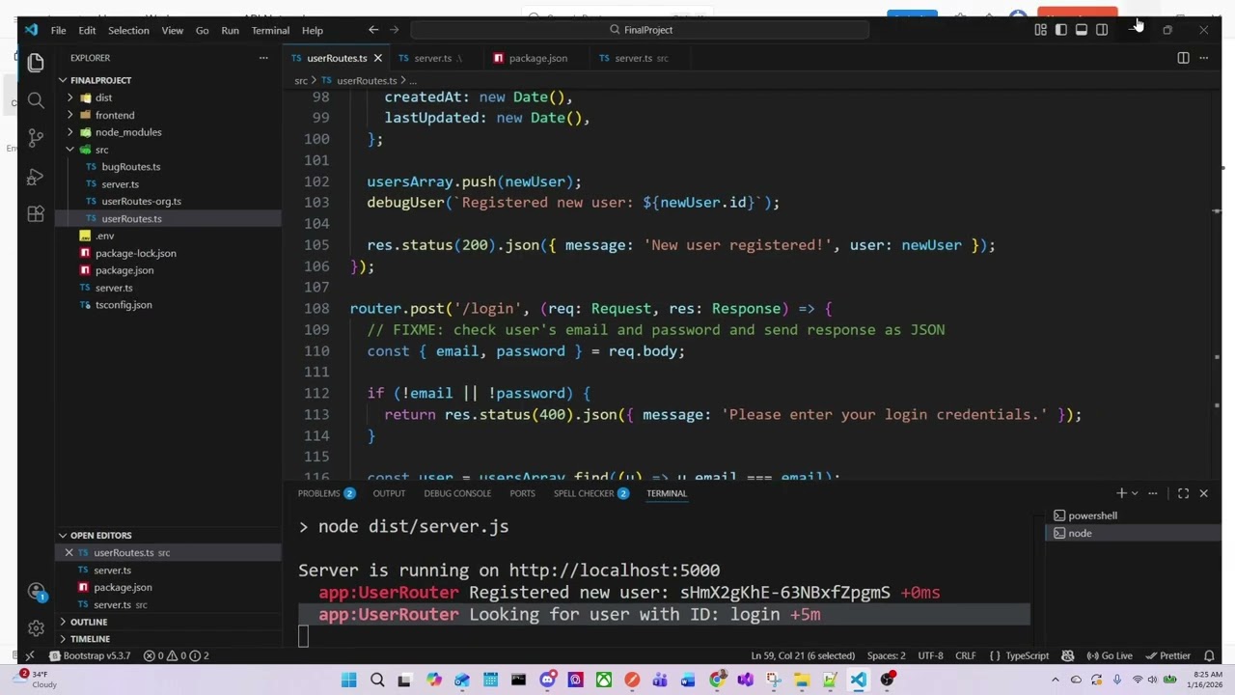Open bugRoutes.ts in the explorer
The height and width of the screenshot is (695, 1235).
[x=130, y=167]
